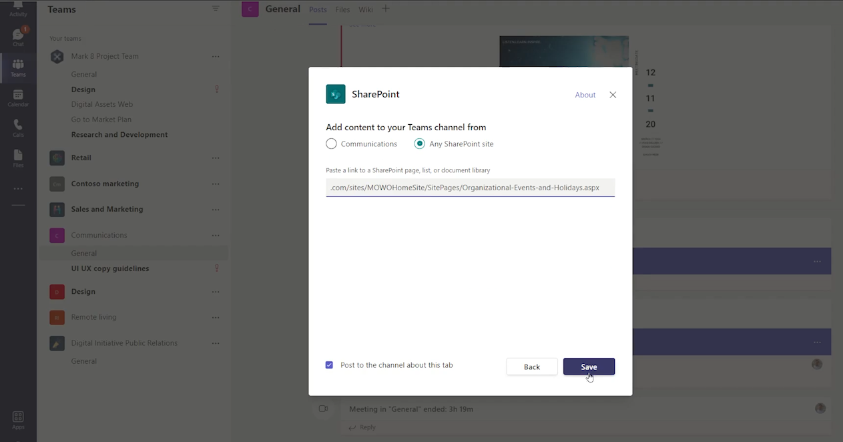Open the Calendar app
Viewport: 843px width, 442px height.
[x=18, y=98]
